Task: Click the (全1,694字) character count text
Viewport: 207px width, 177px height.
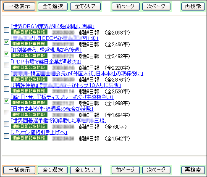Action: (x=117, y=115)
